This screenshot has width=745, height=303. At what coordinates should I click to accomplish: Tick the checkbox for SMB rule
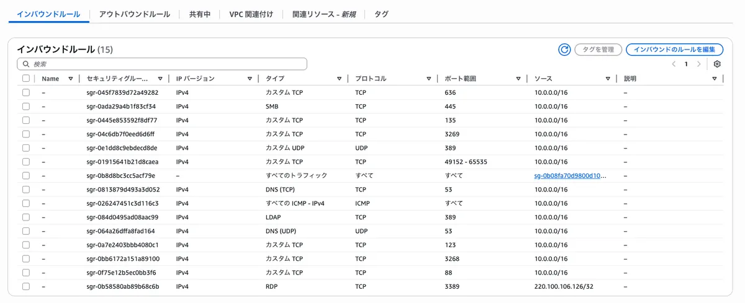click(26, 106)
